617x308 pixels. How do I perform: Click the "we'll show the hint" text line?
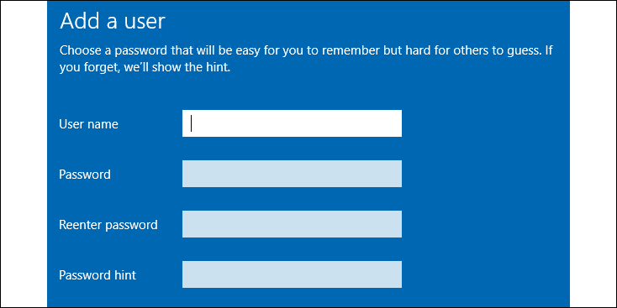click(x=144, y=68)
